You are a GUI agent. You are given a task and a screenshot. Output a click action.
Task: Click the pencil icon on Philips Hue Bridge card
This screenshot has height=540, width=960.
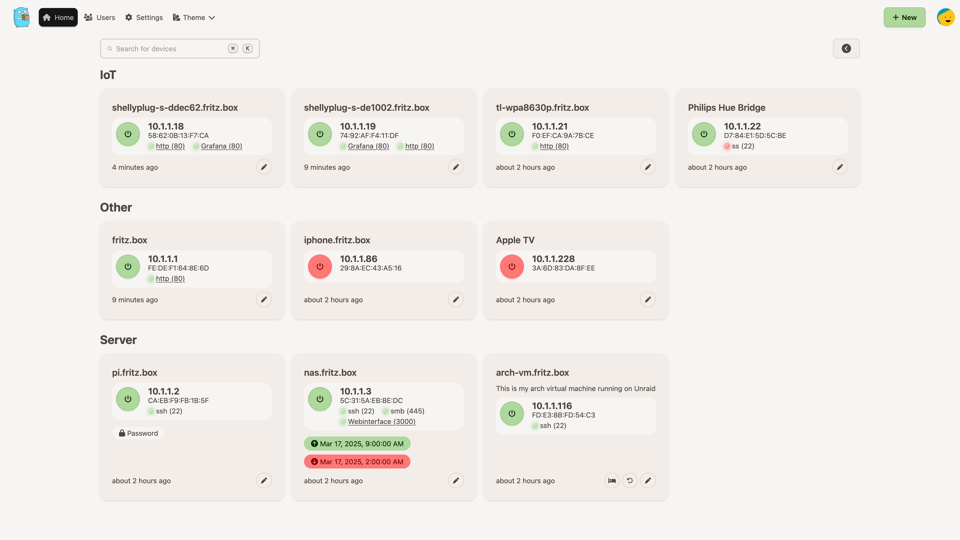(x=840, y=167)
